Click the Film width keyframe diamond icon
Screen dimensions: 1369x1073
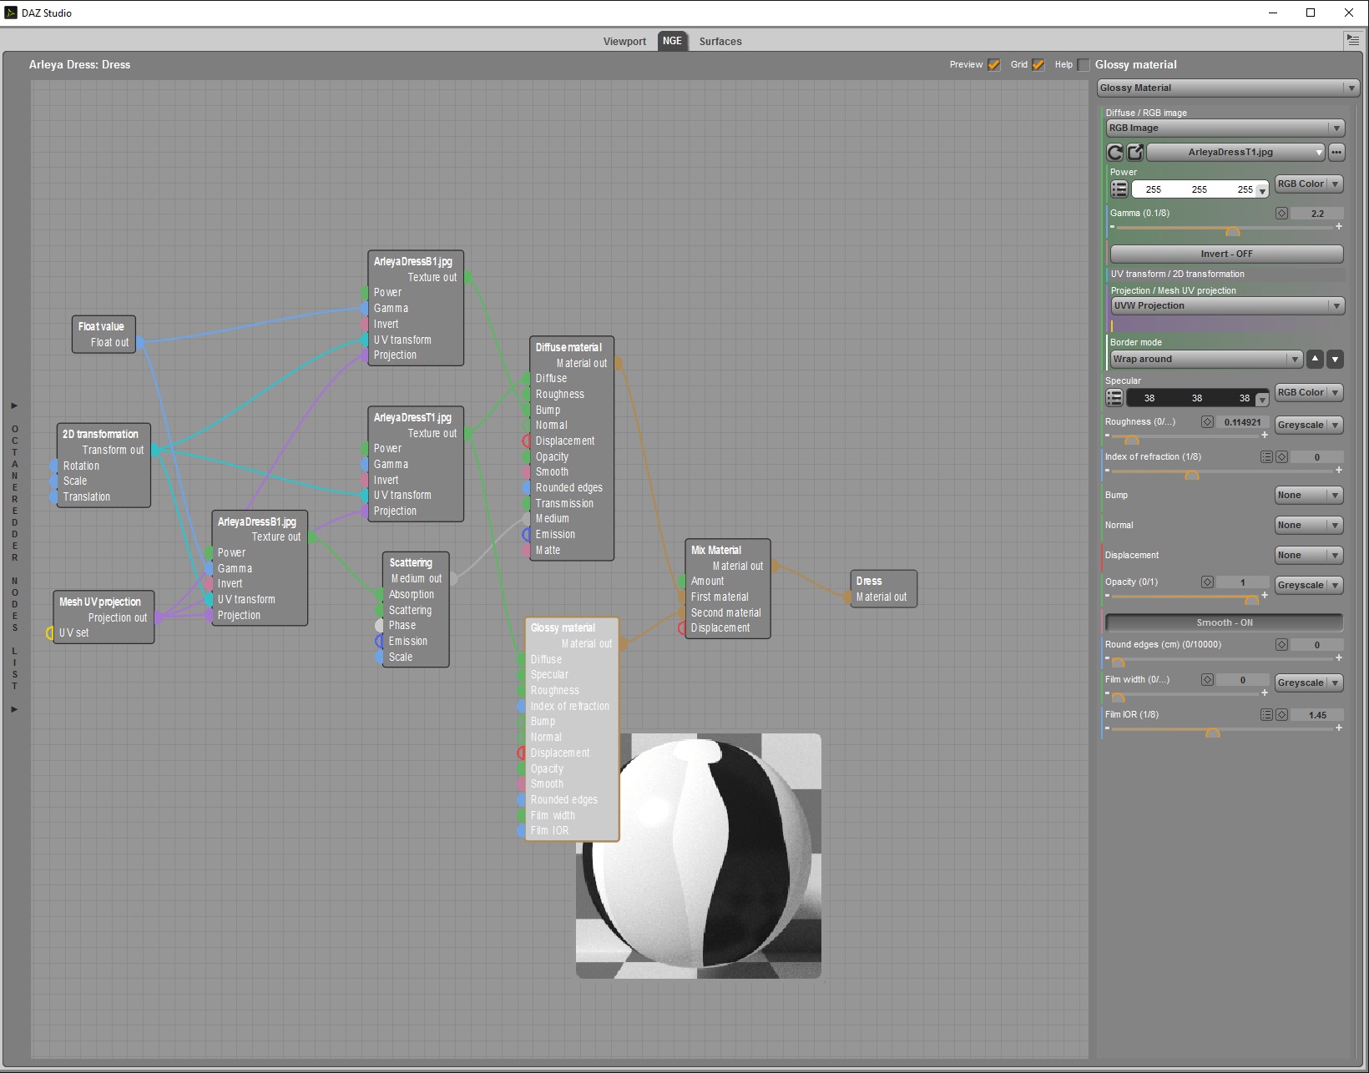click(1207, 680)
